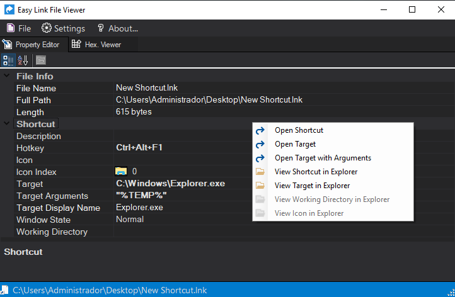Click the Easy Link File Viewer app icon
Screen dimensions: 455x297
coord(9,9)
